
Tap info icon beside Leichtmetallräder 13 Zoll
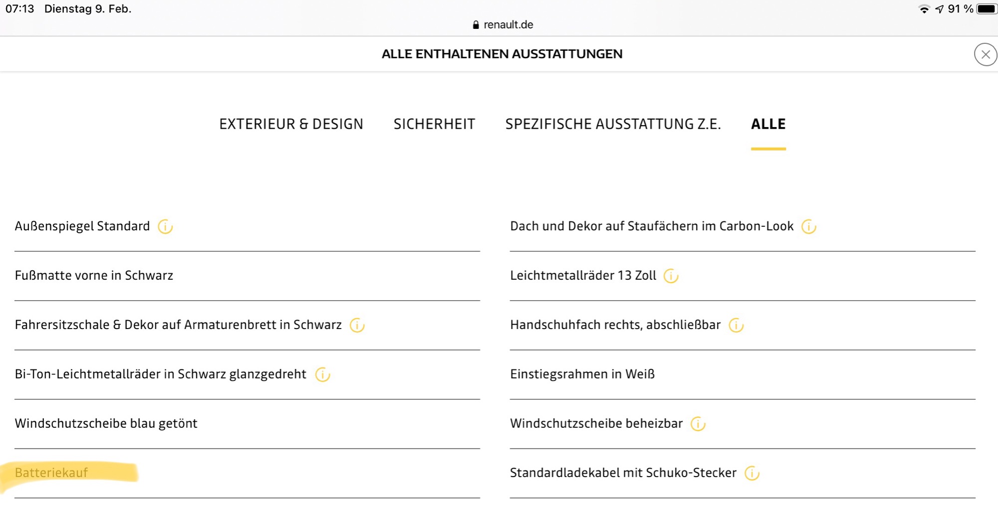[671, 276]
